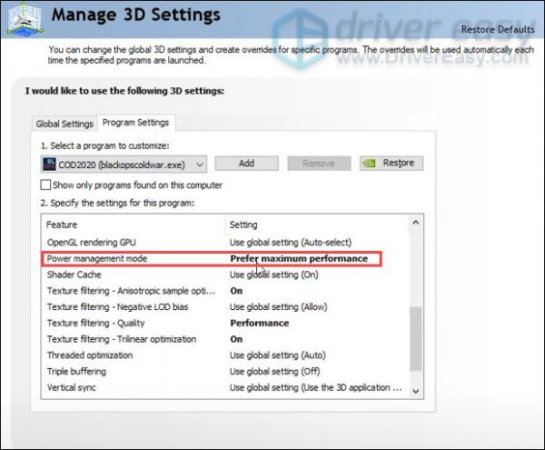
Task: Open the Prefer maximum performance setting value
Action: 299,259
